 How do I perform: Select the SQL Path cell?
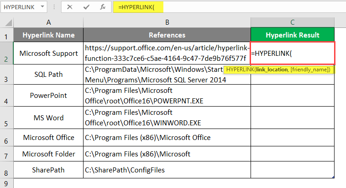[x=49, y=75]
